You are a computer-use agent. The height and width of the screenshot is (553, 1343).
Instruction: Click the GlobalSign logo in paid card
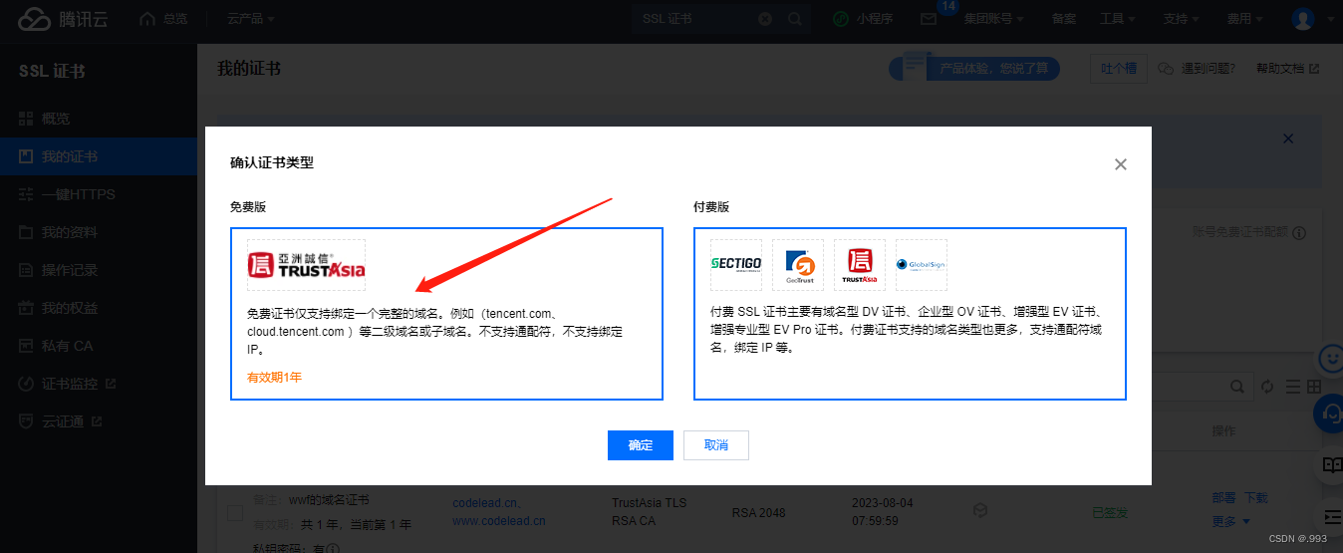click(922, 264)
